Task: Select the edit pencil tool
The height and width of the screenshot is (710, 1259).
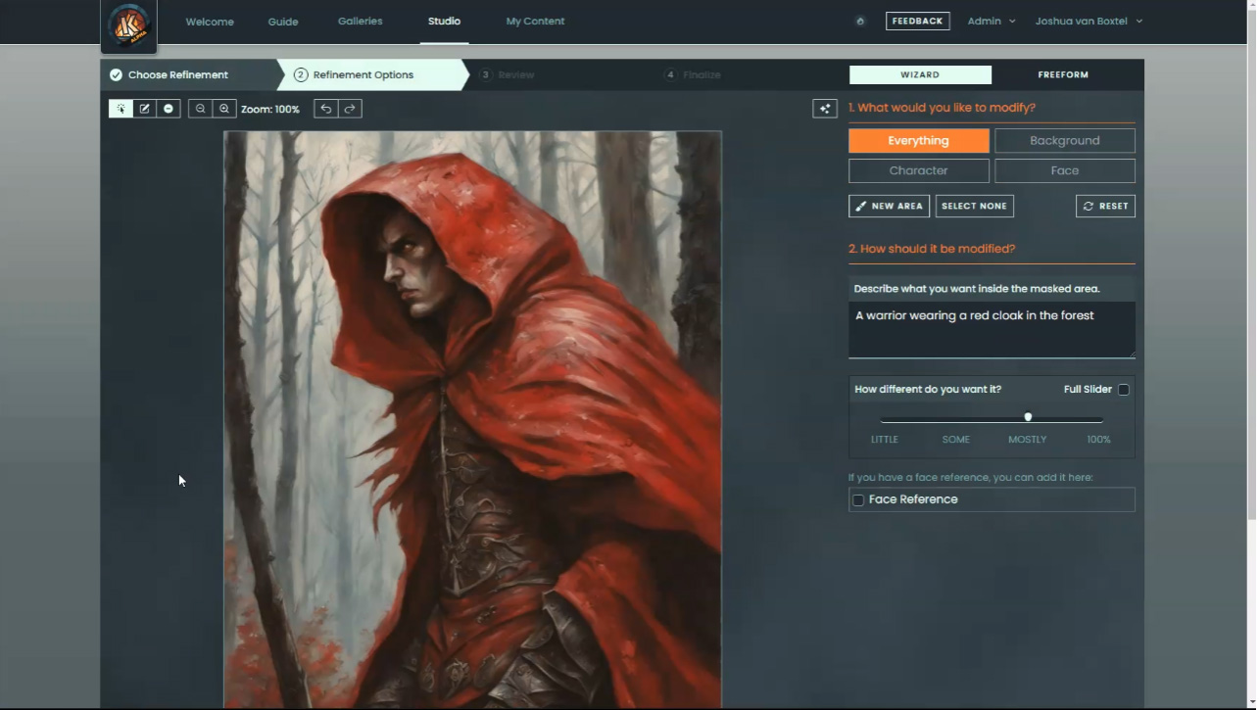Action: [145, 109]
